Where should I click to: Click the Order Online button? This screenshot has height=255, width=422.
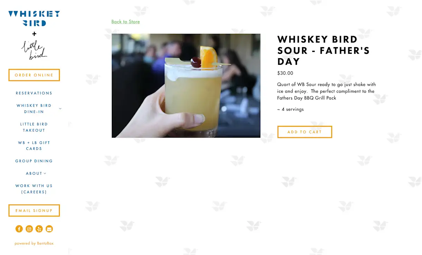click(34, 75)
